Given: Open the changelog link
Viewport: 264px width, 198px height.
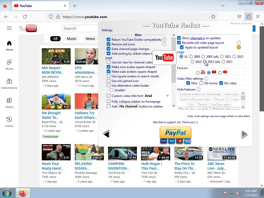Looking at the screenshot, I should (197, 38).
